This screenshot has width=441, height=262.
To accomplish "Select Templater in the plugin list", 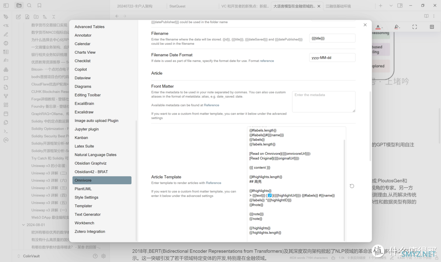I will (x=83, y=206).
